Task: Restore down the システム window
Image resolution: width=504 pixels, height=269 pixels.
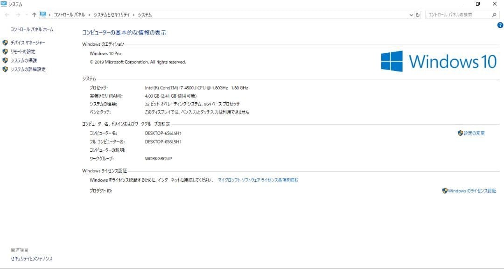Action: coord(478,4)
